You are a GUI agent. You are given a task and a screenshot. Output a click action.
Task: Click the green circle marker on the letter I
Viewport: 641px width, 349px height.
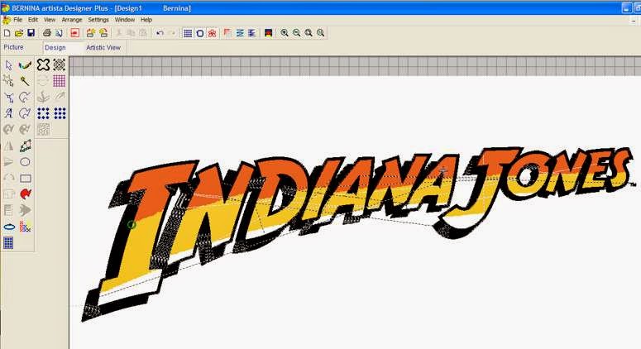pyautogui.click(x=132, y=224)
